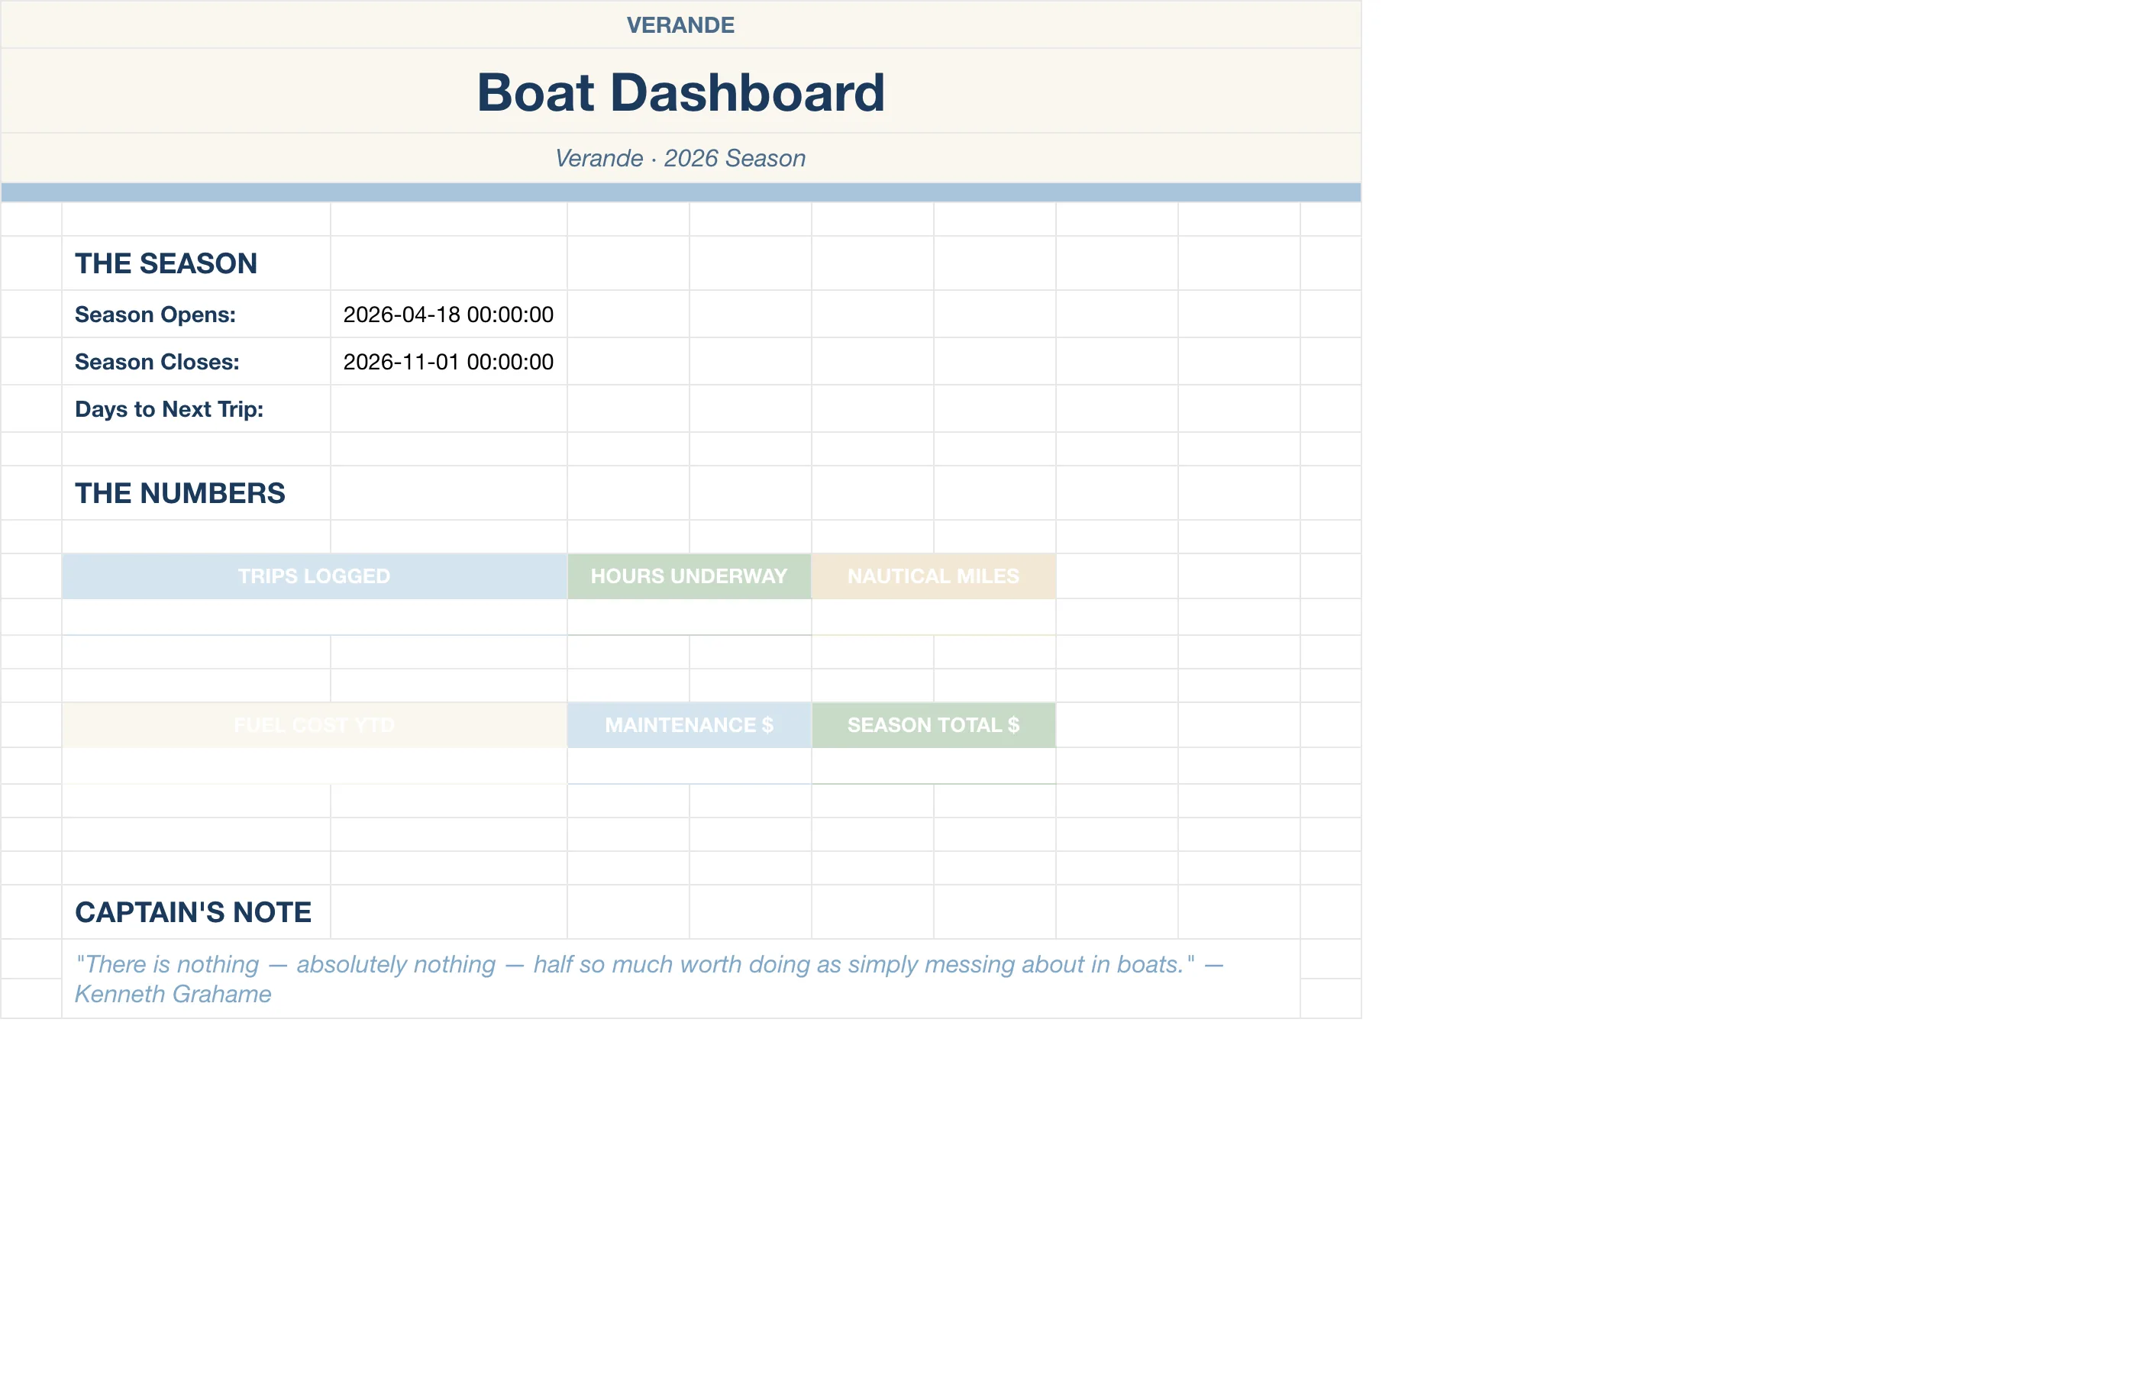Click the value cell under SEASON TOTAL $
The image size is (2138, 1374).
pyautogui.click(x=933, y=766)
